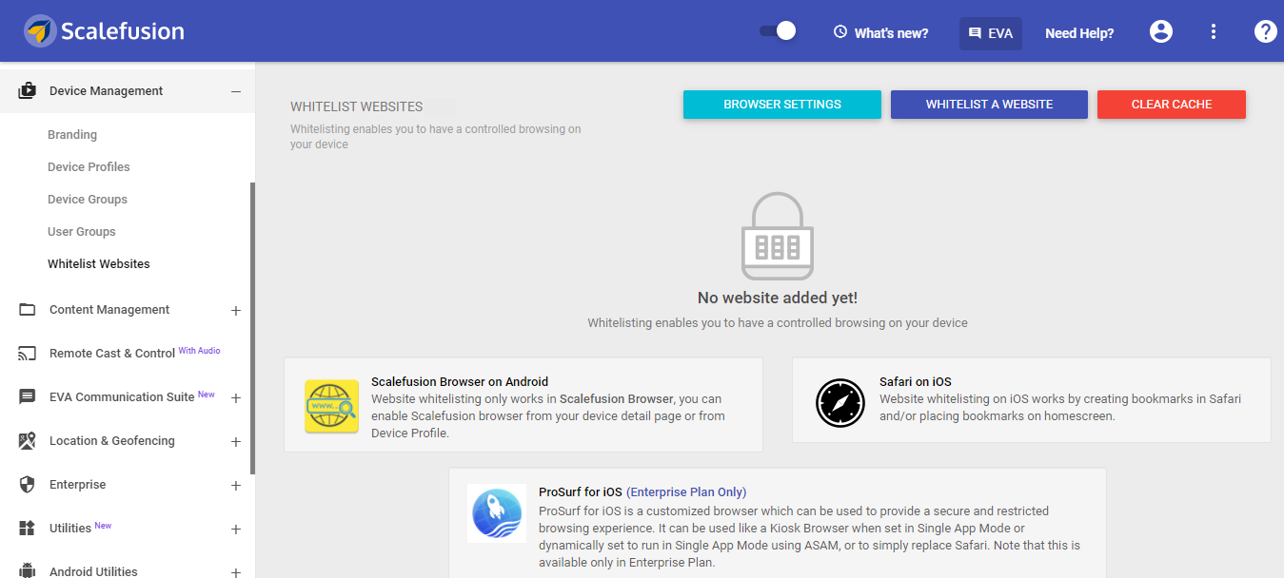
Task: Click the Safari compass icon
Action: [x=840, y=404]
